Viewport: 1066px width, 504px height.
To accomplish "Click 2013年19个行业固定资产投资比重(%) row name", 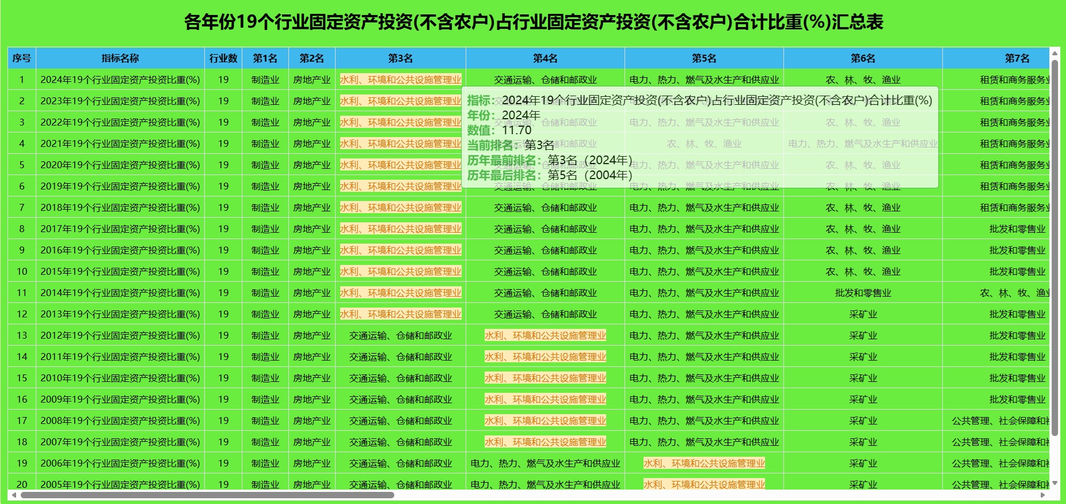I will click(120, 314).
